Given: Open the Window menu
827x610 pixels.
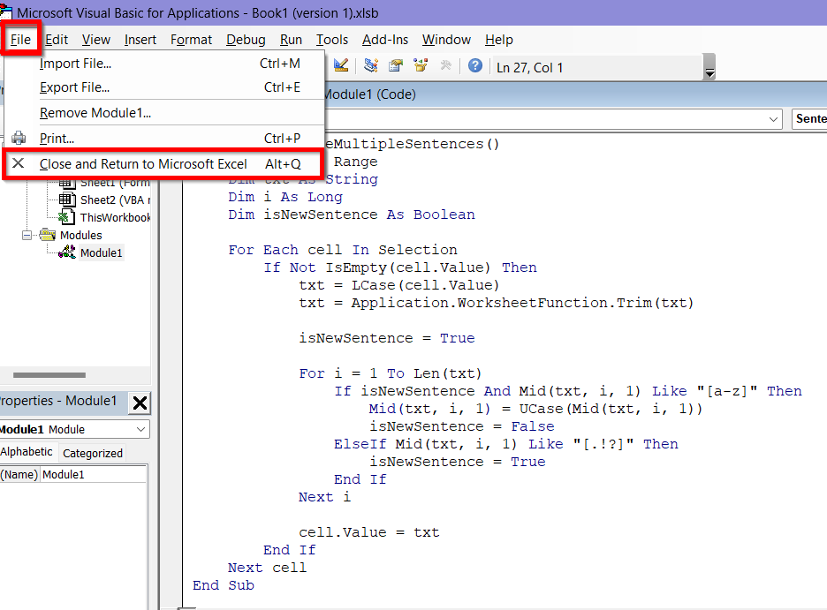Looking at the screenshot, I should 446,40.
